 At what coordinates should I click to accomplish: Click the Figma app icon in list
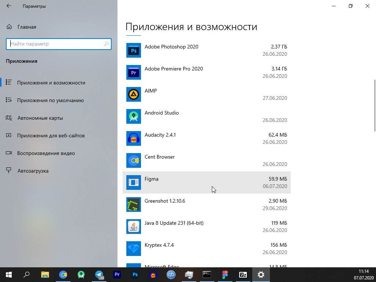(x=134, y=182)
